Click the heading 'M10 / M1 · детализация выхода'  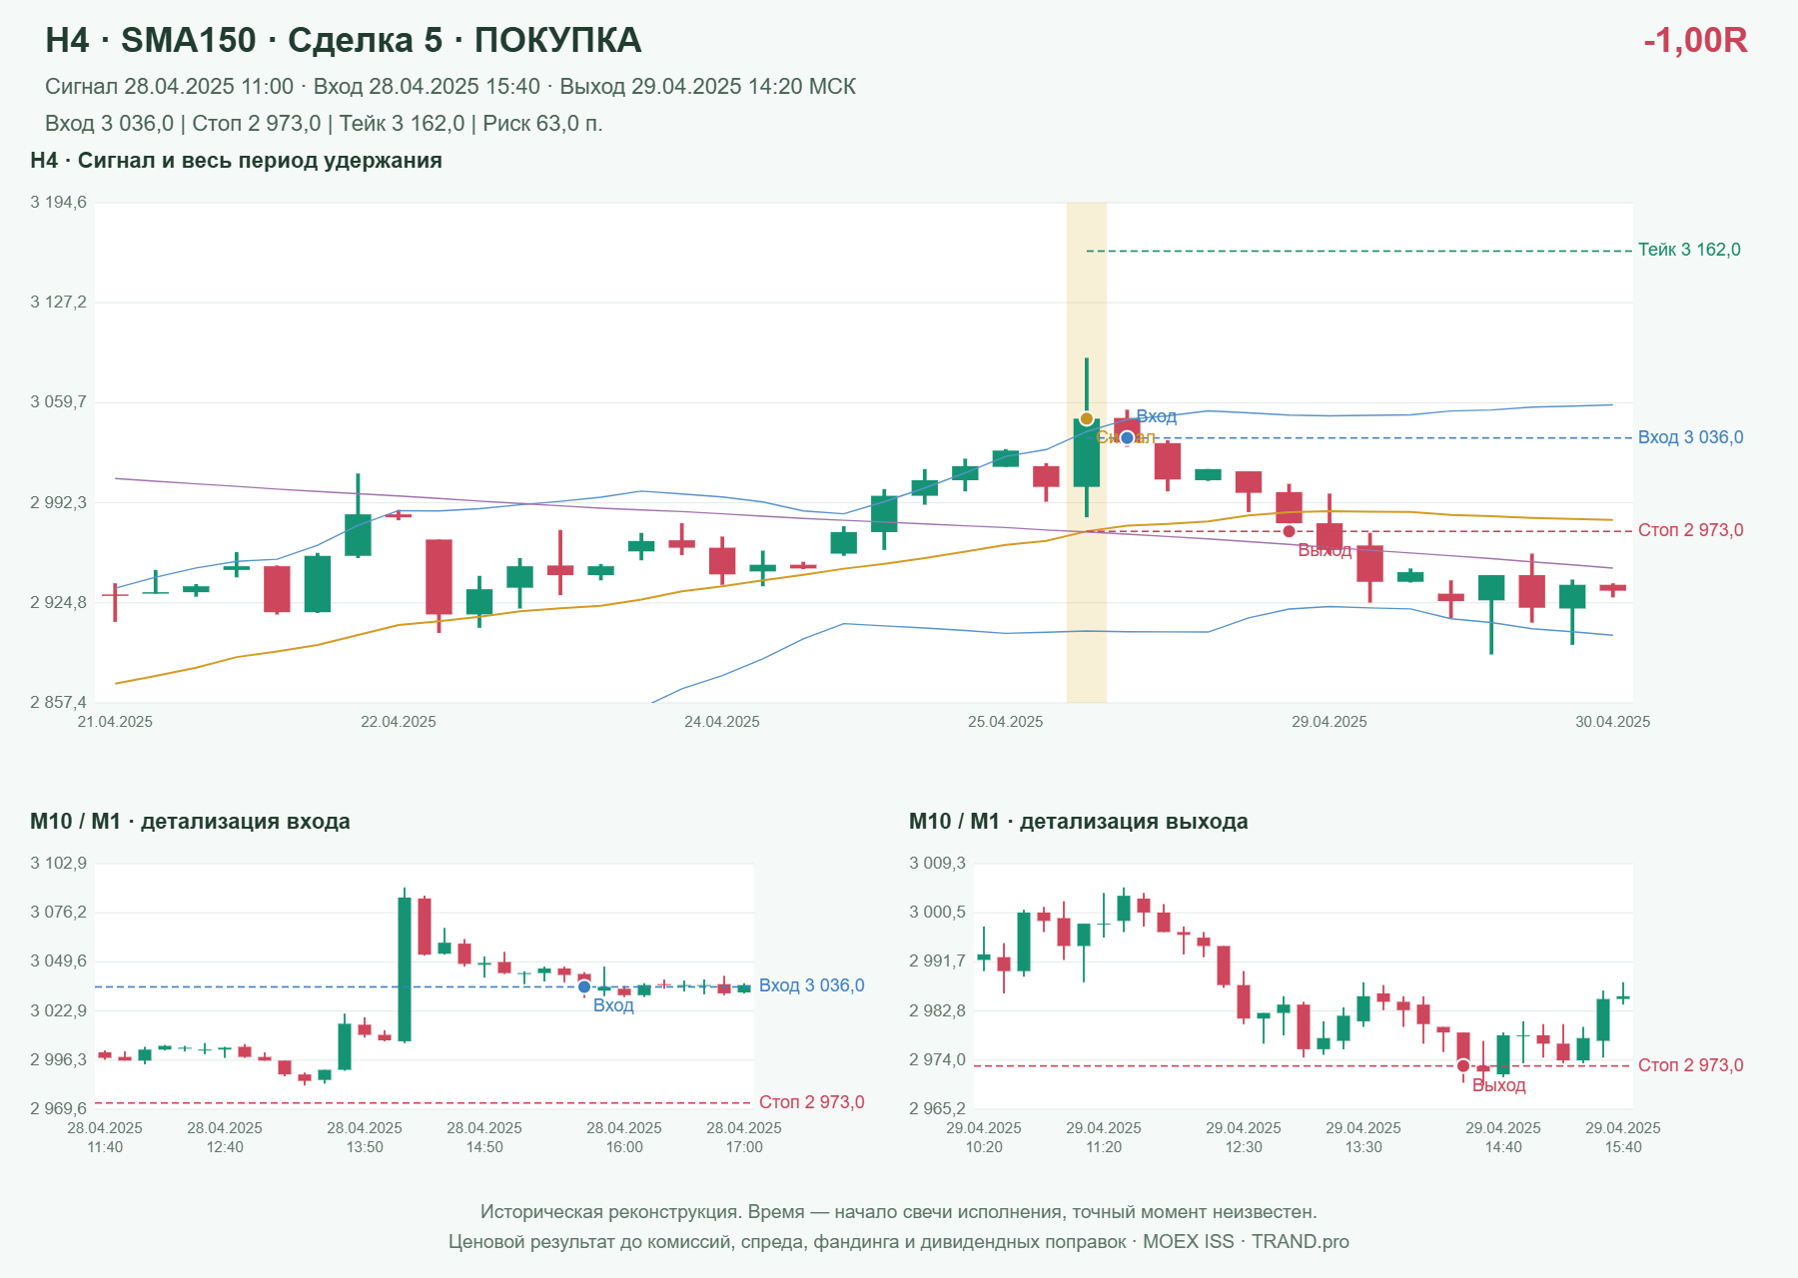click(1078, 822)
